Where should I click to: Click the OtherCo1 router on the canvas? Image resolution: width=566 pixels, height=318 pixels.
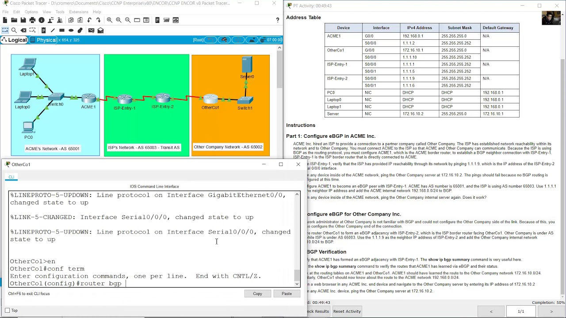(x=210, y=99)
